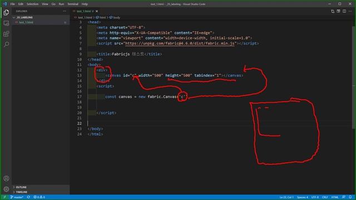Image resolution: width=356 pixels, height=200 pixels.
Task: Click the word fabric.Canvas in code
Action: (x=162, y=97)
